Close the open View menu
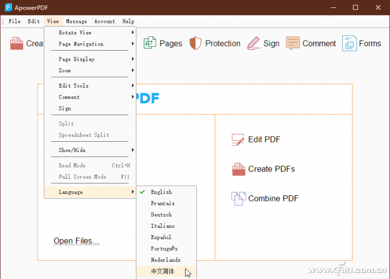This screenshot has height=279, width=390. pyautogui.click(x=53, y=22)
